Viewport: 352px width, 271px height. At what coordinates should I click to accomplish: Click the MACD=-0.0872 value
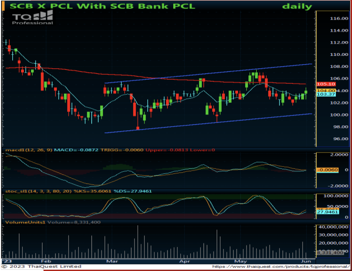tap(77, 150)
